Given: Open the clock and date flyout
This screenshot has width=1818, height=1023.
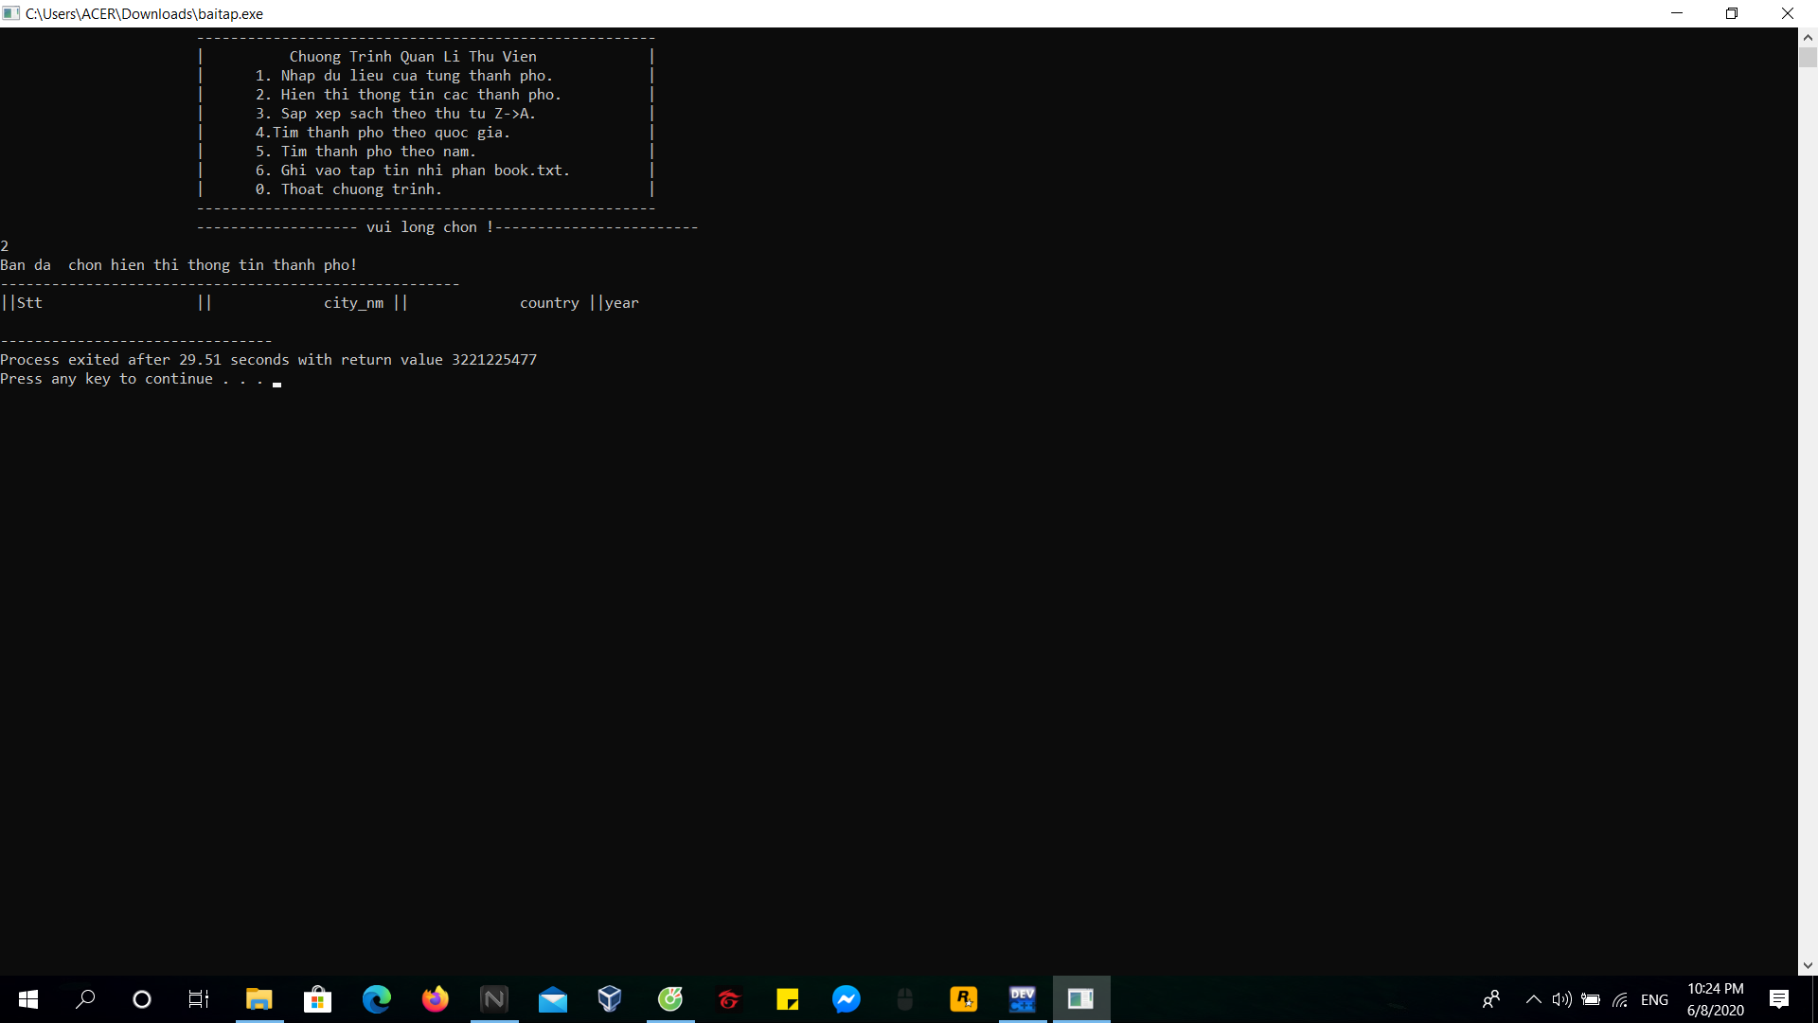Looking at the screenshot, I should 1715,999.
